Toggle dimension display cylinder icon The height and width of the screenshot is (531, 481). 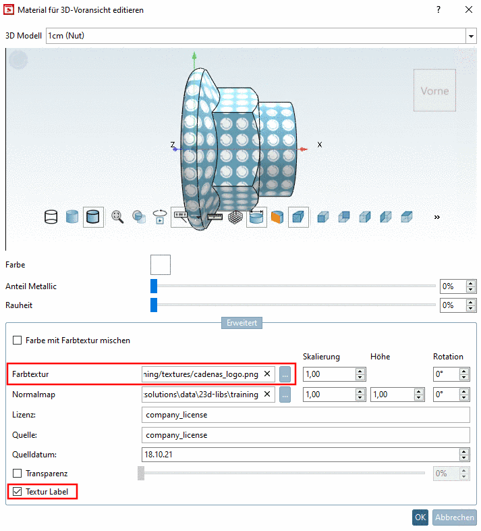click(256, 217)
